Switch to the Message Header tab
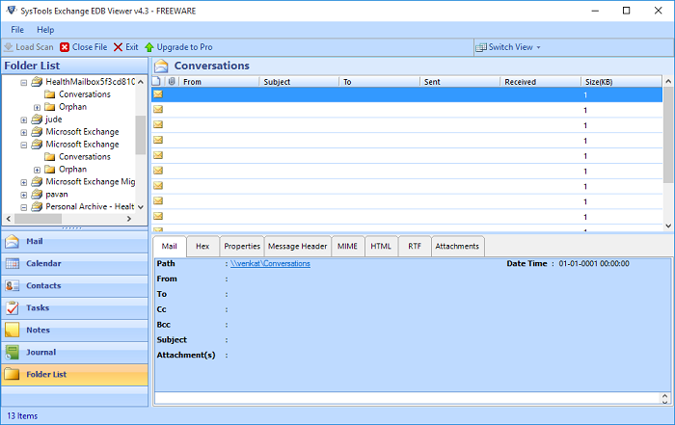The height and width of the screenshot is (425, 675). pos(297,246)
